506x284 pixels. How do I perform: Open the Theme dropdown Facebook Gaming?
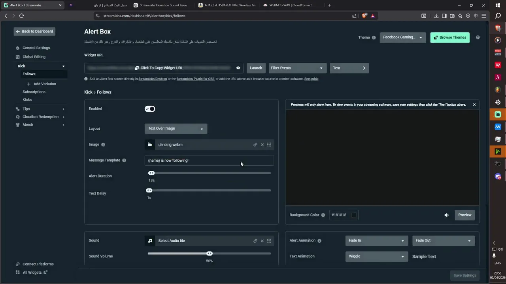[403, 37]
